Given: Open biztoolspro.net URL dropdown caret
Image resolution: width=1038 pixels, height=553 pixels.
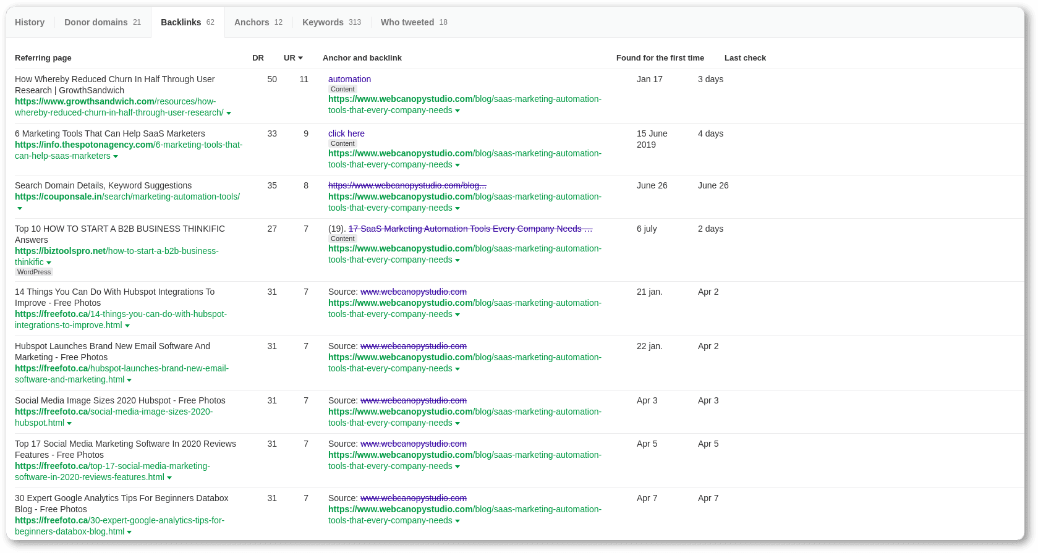Looking at the screenshot, I should 49,263.
